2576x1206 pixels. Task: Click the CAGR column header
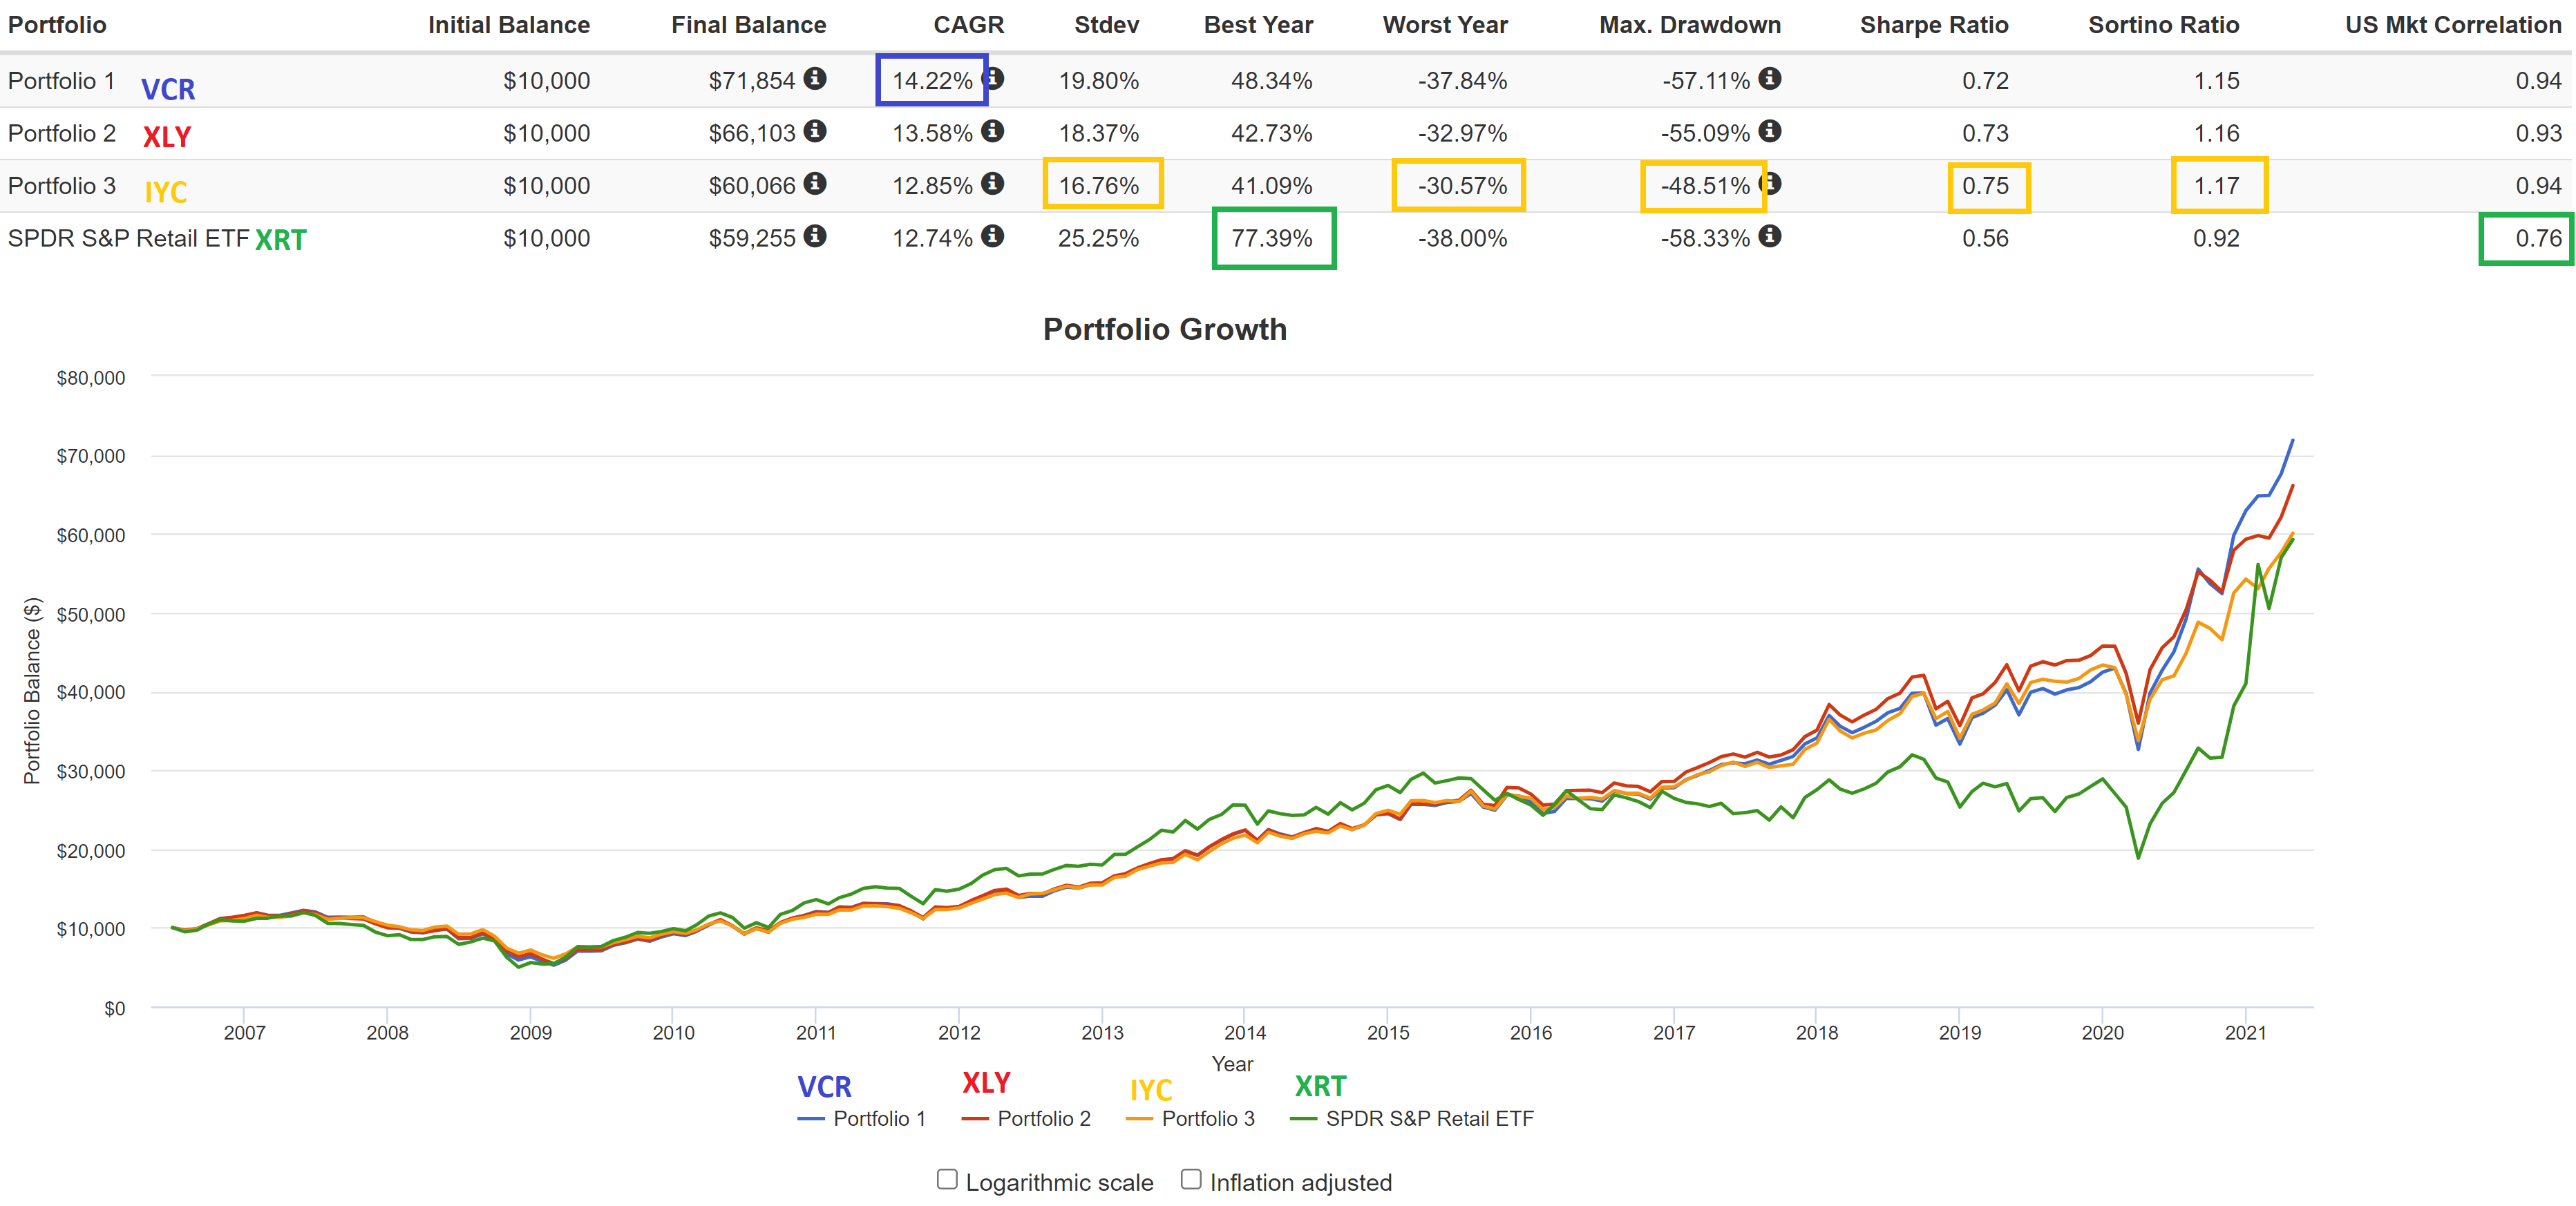click(x=968, y=25)
